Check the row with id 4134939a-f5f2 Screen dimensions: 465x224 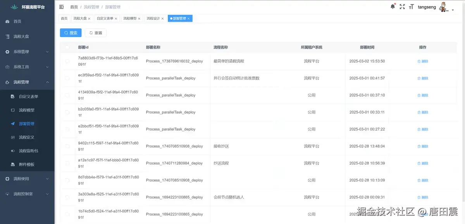tap(67, 95)
